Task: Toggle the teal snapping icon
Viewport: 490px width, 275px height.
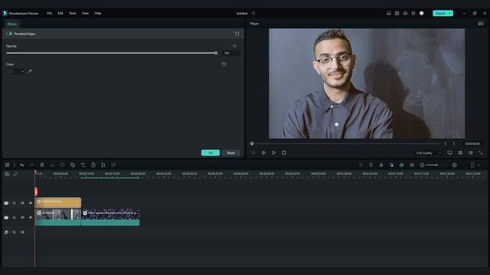Action: pyautogui.click(x=402, y=165)
